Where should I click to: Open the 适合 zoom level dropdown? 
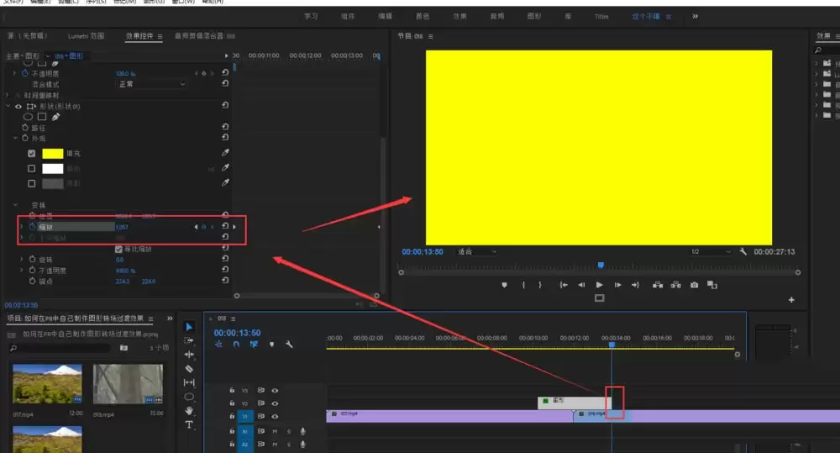[476, 251]
